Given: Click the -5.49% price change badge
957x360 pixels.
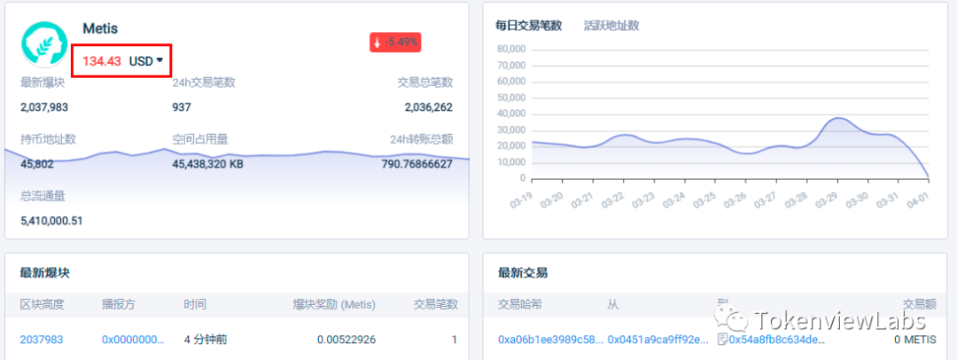Looking at the screenshot, I should (x=395, y=43).
